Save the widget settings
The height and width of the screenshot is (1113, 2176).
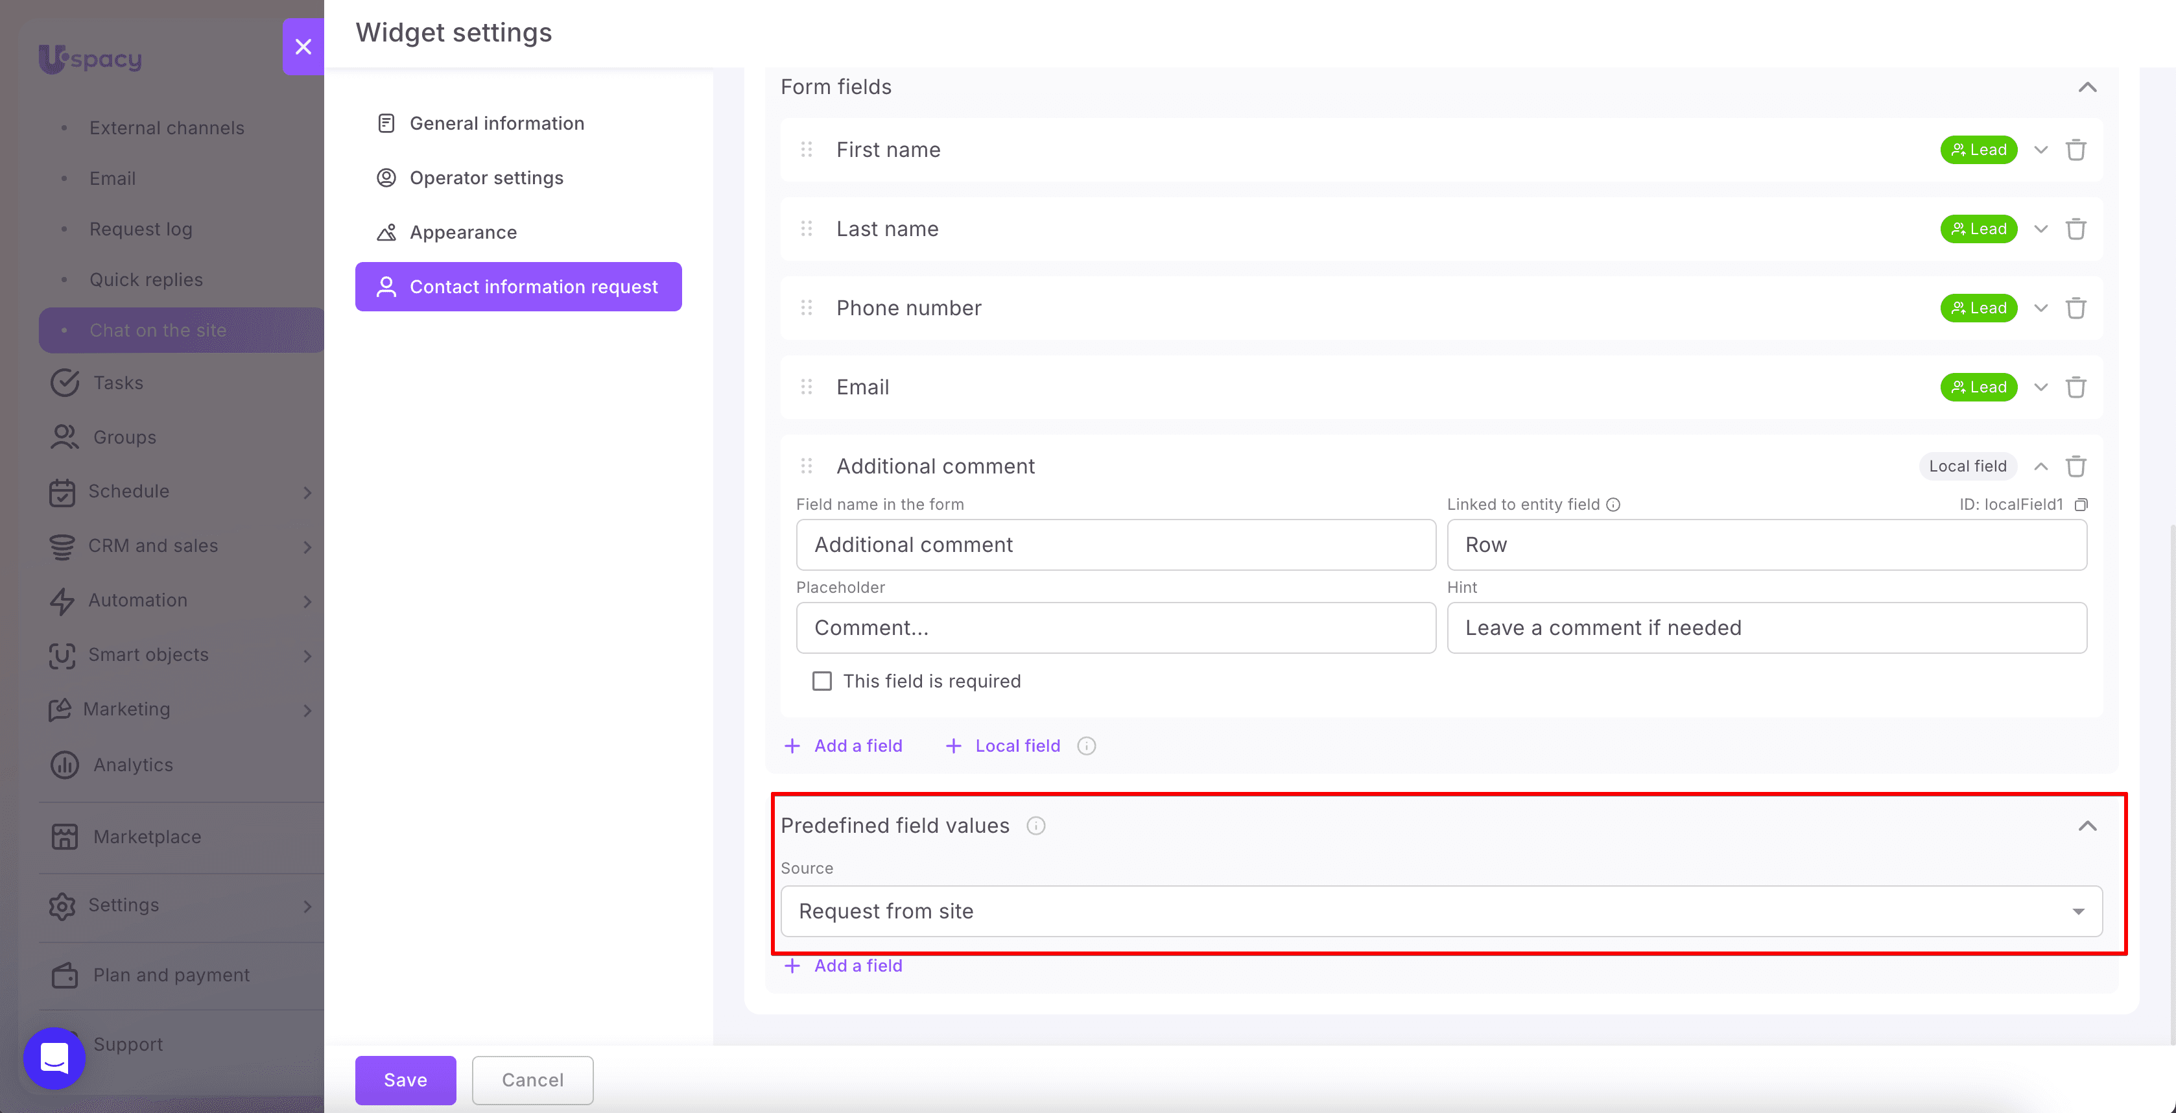405,1080
